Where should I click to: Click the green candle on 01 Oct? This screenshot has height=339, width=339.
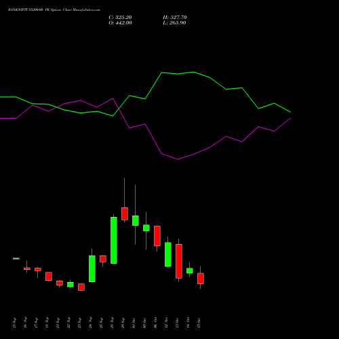point(136,220)
